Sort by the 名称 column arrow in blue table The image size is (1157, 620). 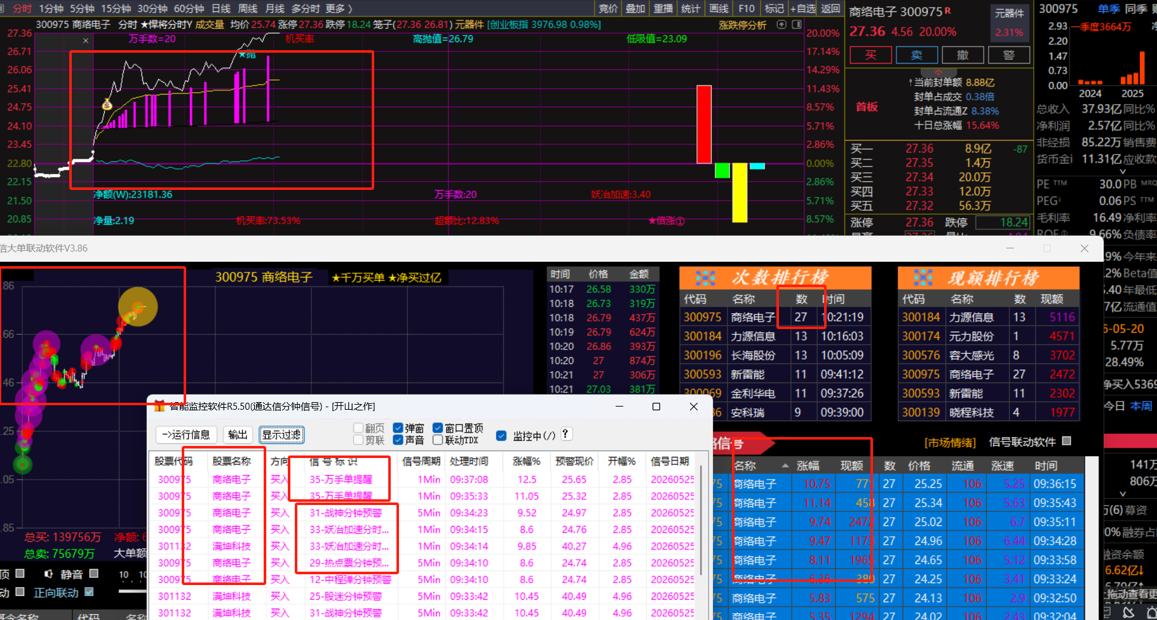tap(785, 466)
